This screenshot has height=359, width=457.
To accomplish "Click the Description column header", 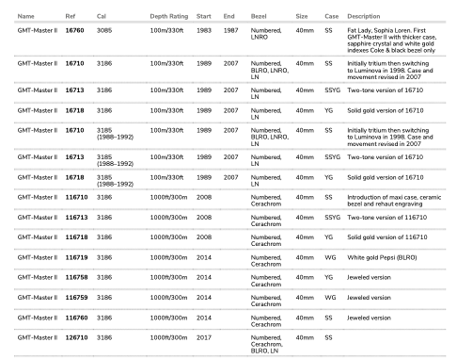I will pos(364,16).
